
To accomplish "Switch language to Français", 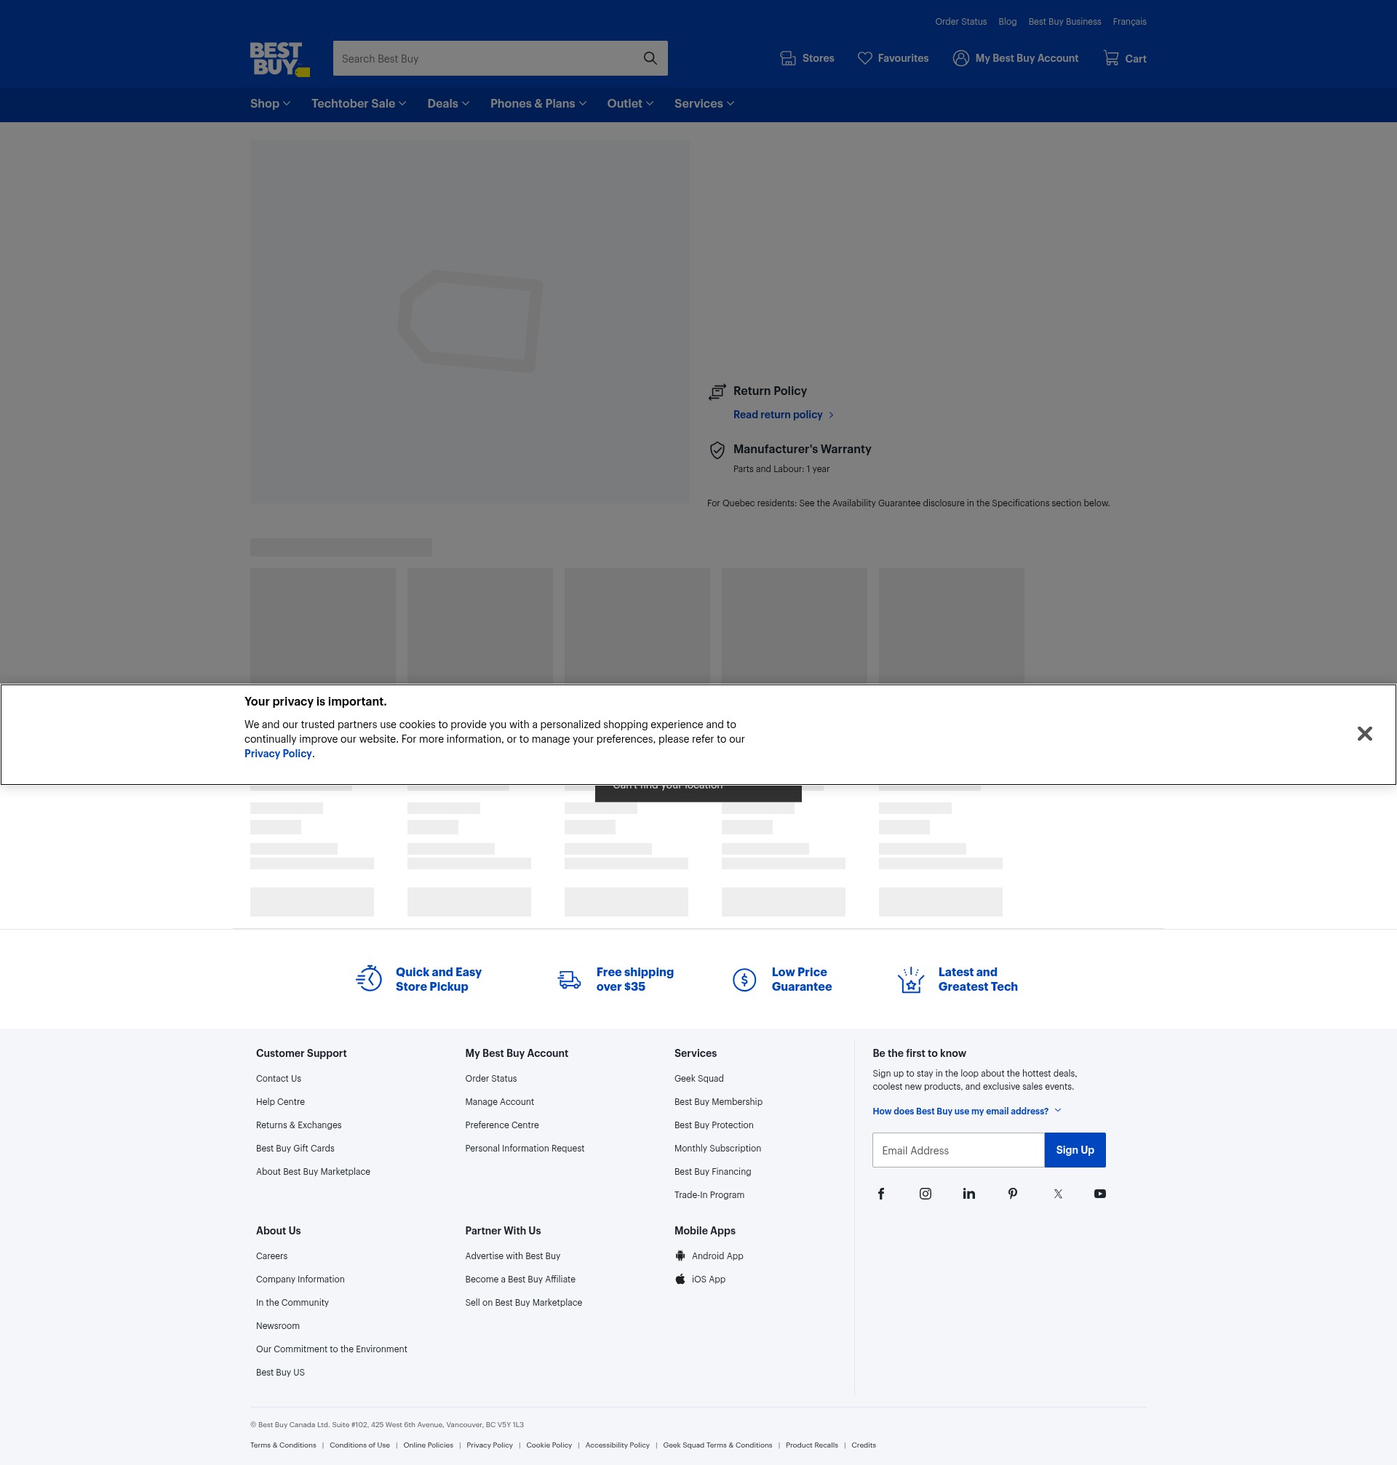I will [x=1130, y=22].
